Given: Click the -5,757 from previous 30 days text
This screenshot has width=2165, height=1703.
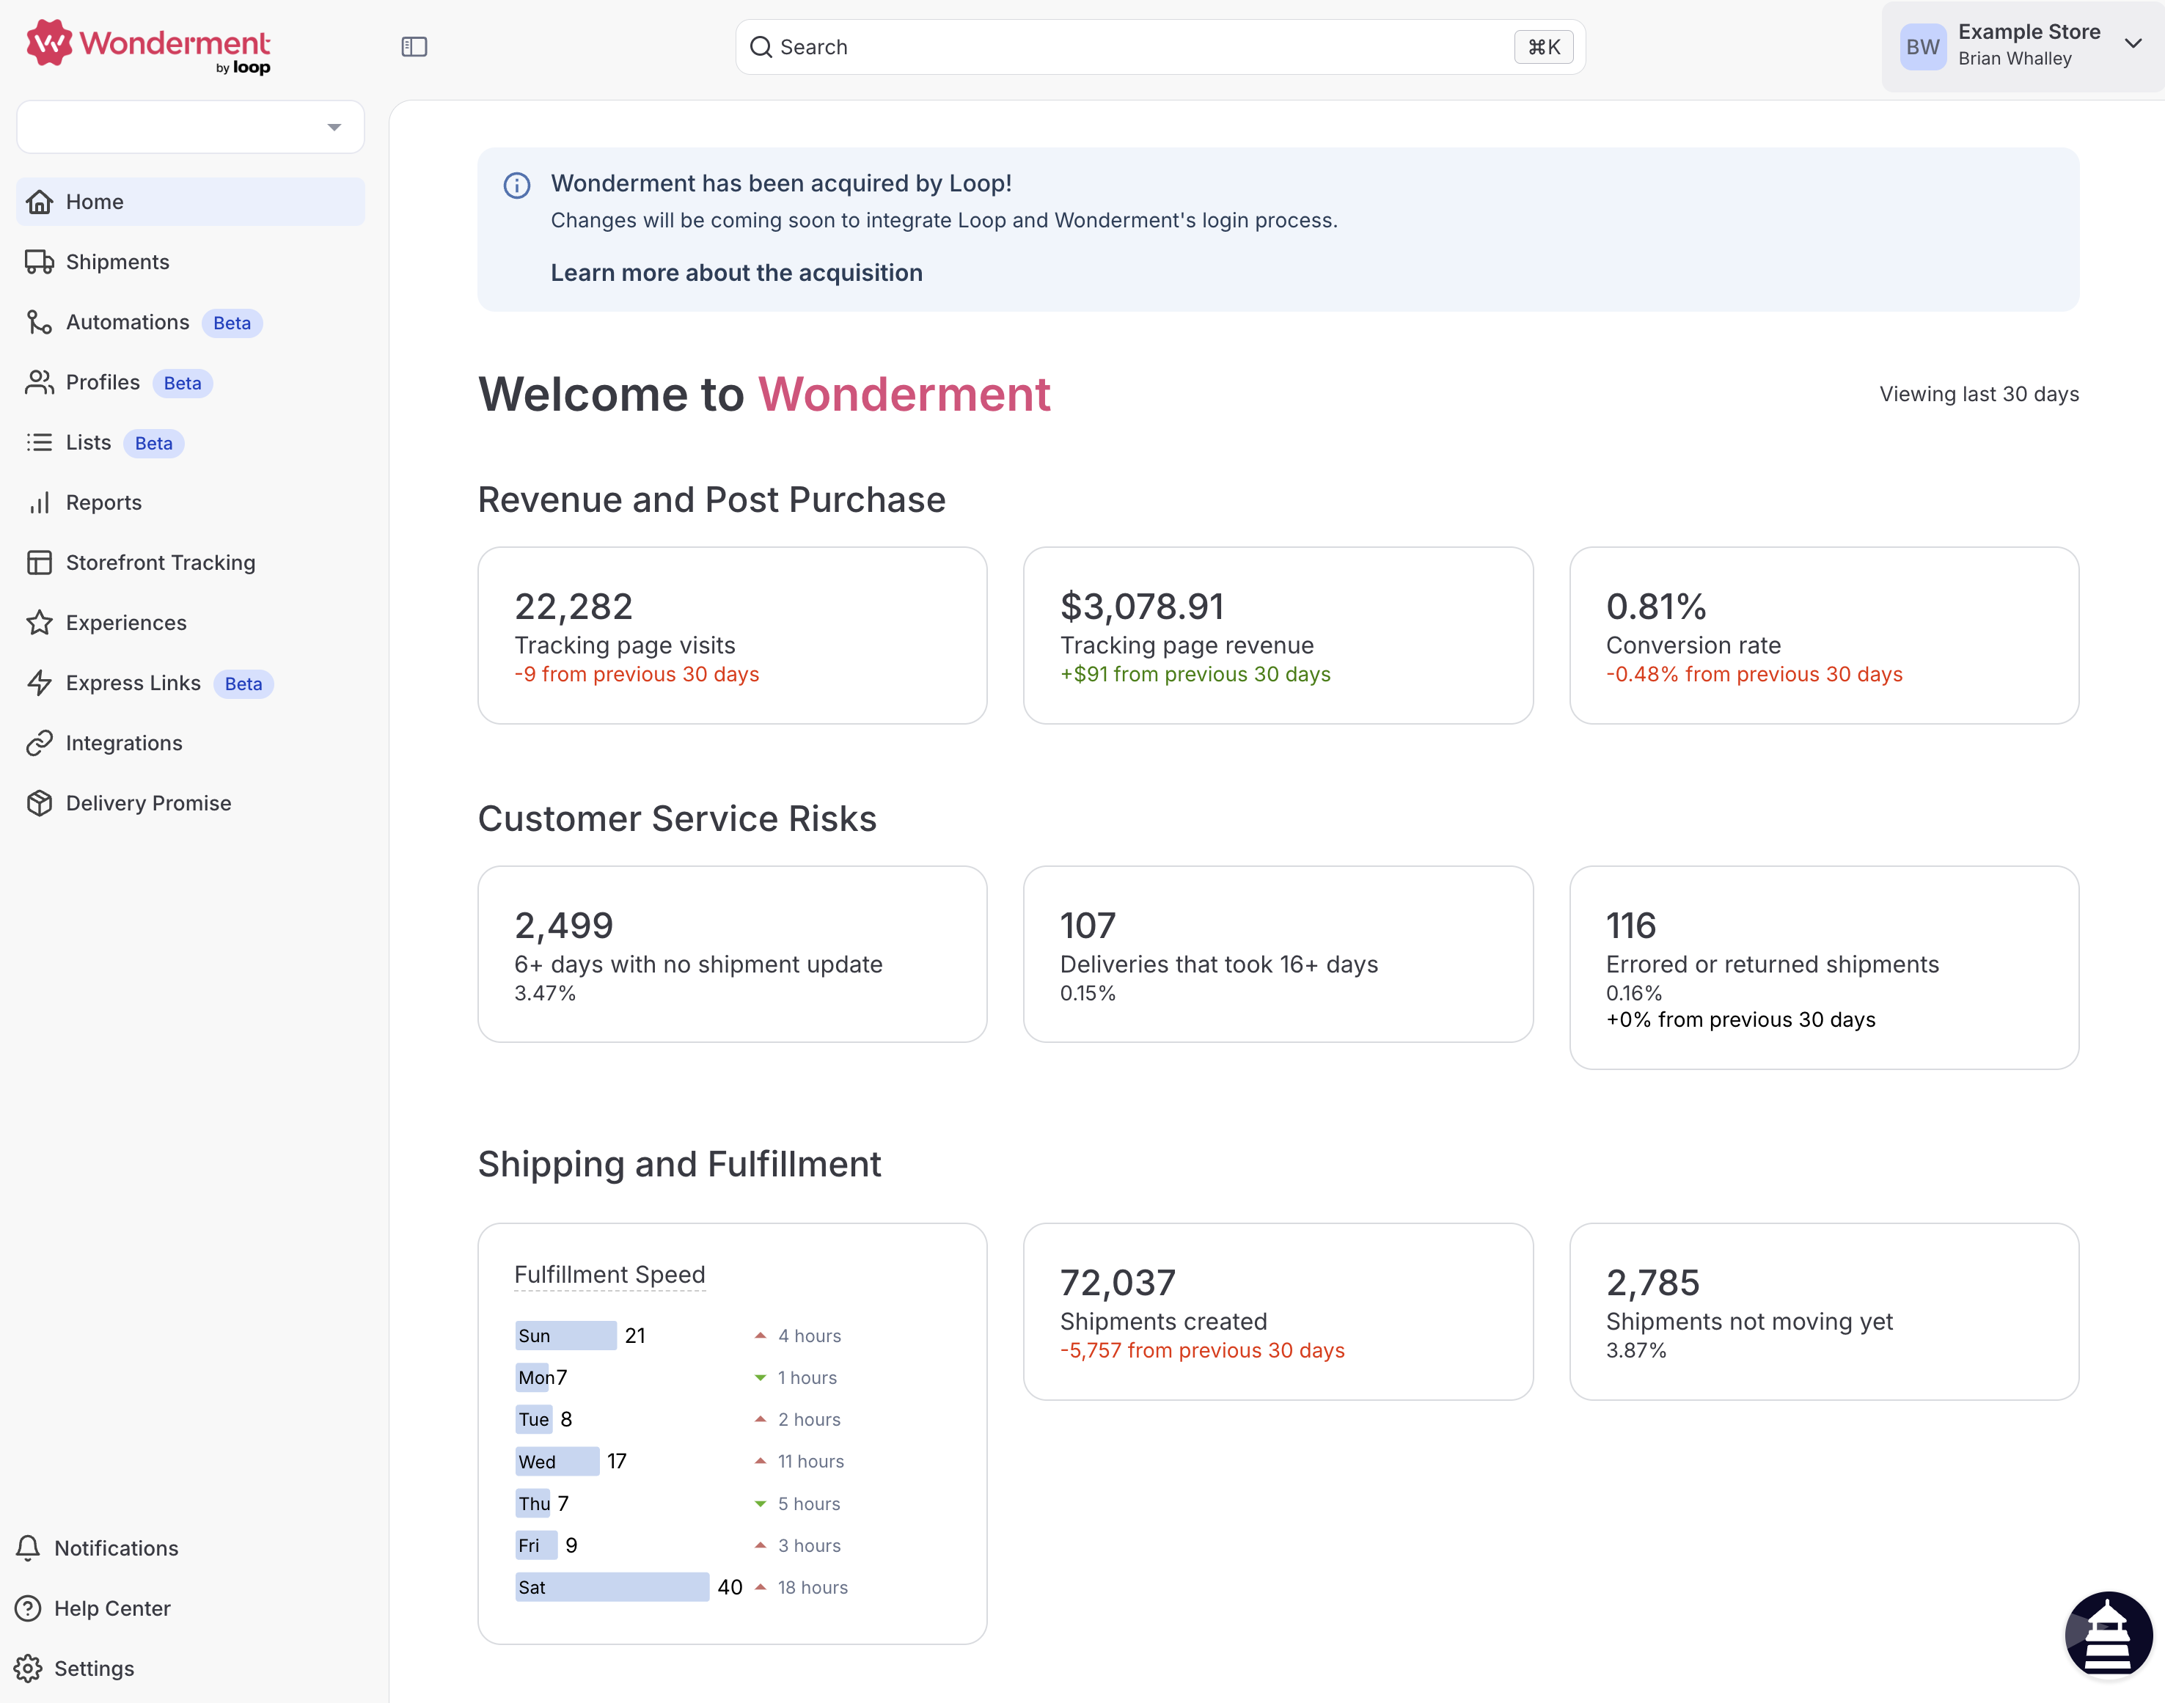Looking at the screenshot, I should point(1202,1350).
